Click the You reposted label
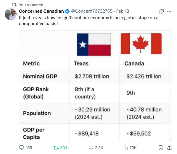The width and height of the screenshot is (177, 154). point(31,5)
